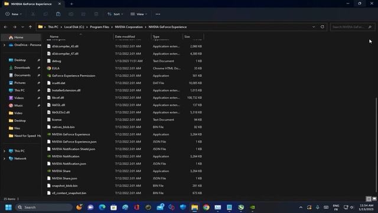Open the Windows Start menu

[8, 207]
